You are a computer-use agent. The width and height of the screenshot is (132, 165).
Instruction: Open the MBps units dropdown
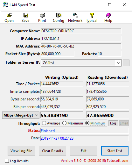[21, 115]
